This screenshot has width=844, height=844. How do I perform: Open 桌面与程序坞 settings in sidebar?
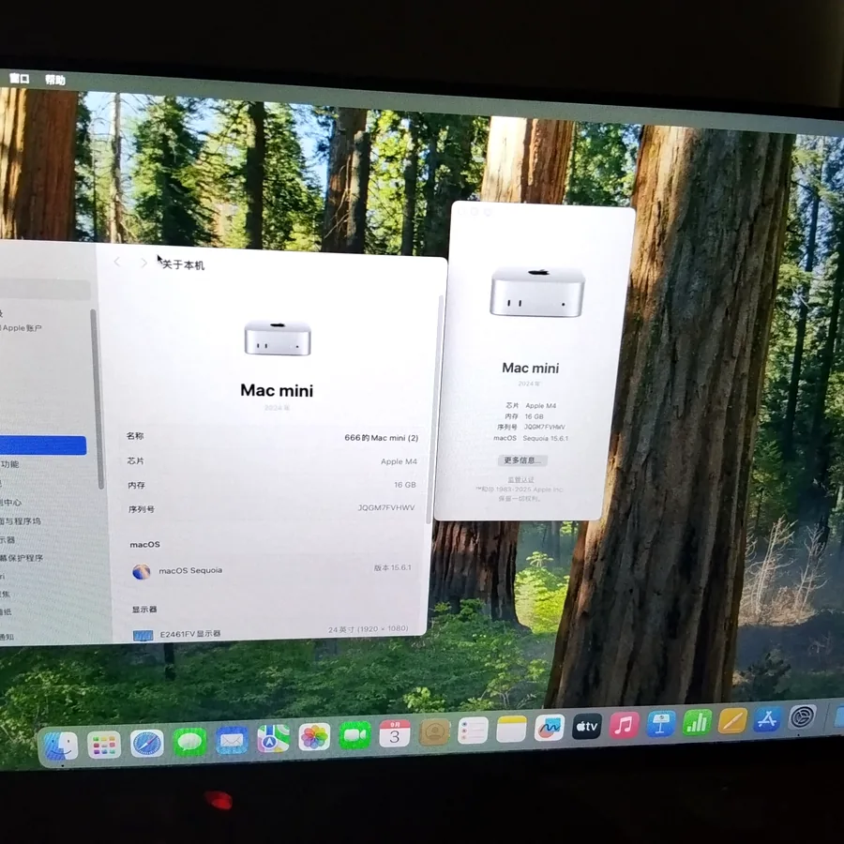21,521
